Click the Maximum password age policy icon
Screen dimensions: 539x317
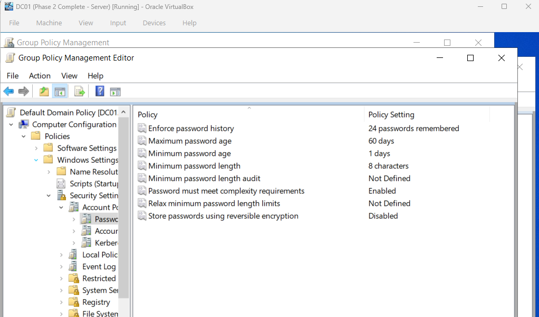[x=142, y=141]
